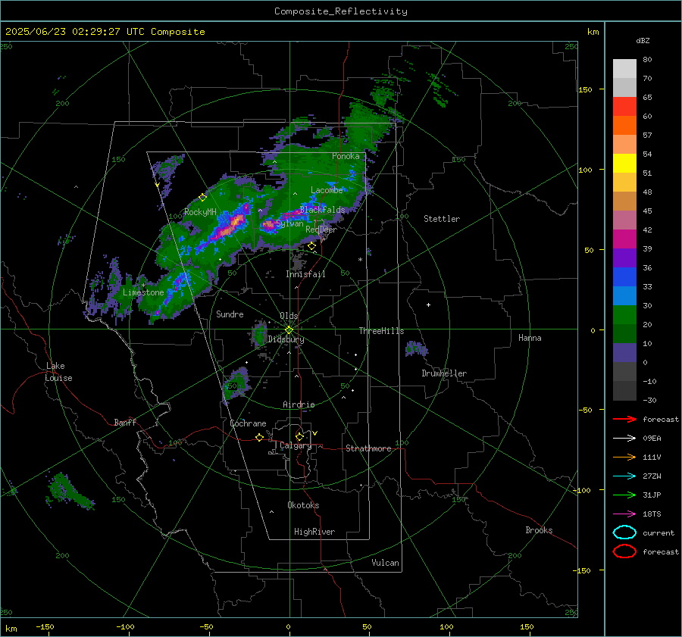Click the Banff label

[x=125, y=422]
